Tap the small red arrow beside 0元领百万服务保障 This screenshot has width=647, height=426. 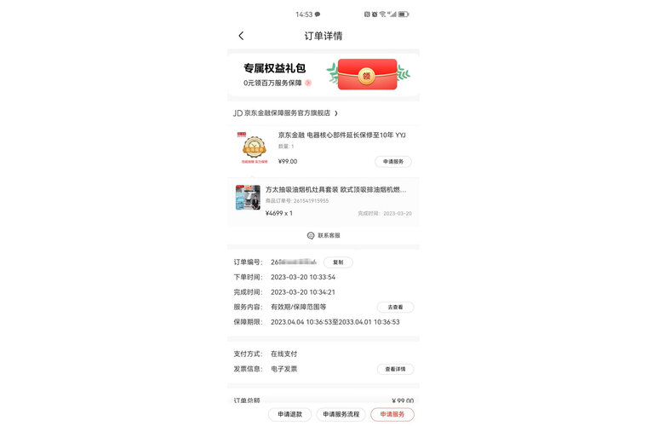coord(308,83)
